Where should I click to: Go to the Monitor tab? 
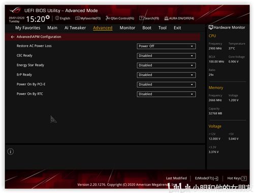tap(128, 28)
